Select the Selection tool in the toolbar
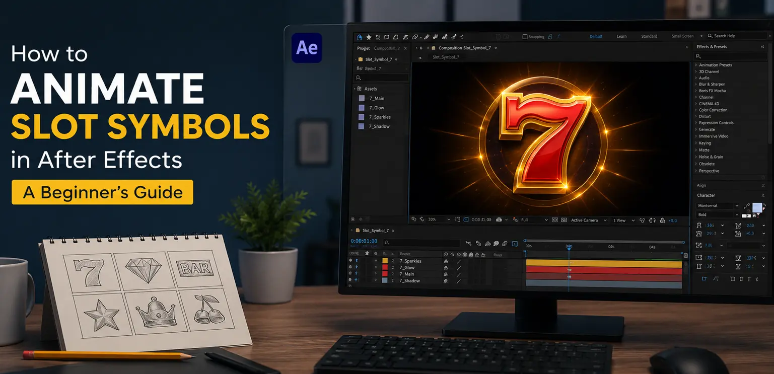 pos(360,37)
